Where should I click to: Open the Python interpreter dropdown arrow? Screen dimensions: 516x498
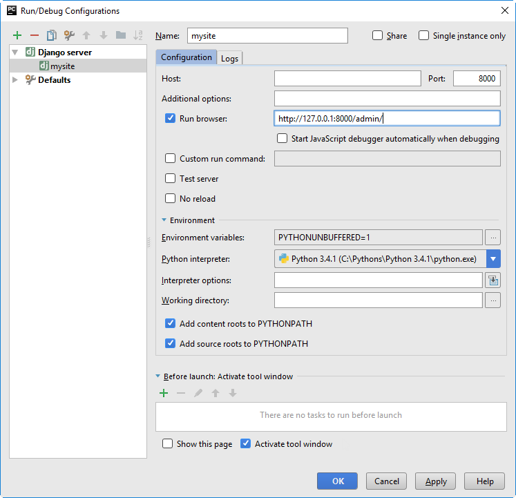[x=493, y=259]
